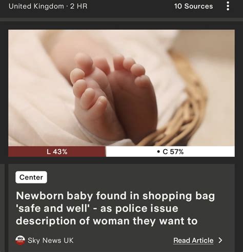Click the chevron arrow beside Read Article
This screenshot has height=252, width=243.
click(220, 240)
